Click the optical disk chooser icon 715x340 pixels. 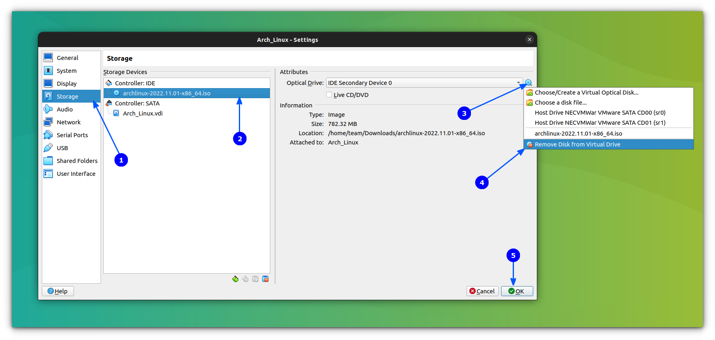(528, 83)
